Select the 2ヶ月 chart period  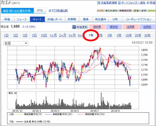pyautogui.click(x=63, y=35)
